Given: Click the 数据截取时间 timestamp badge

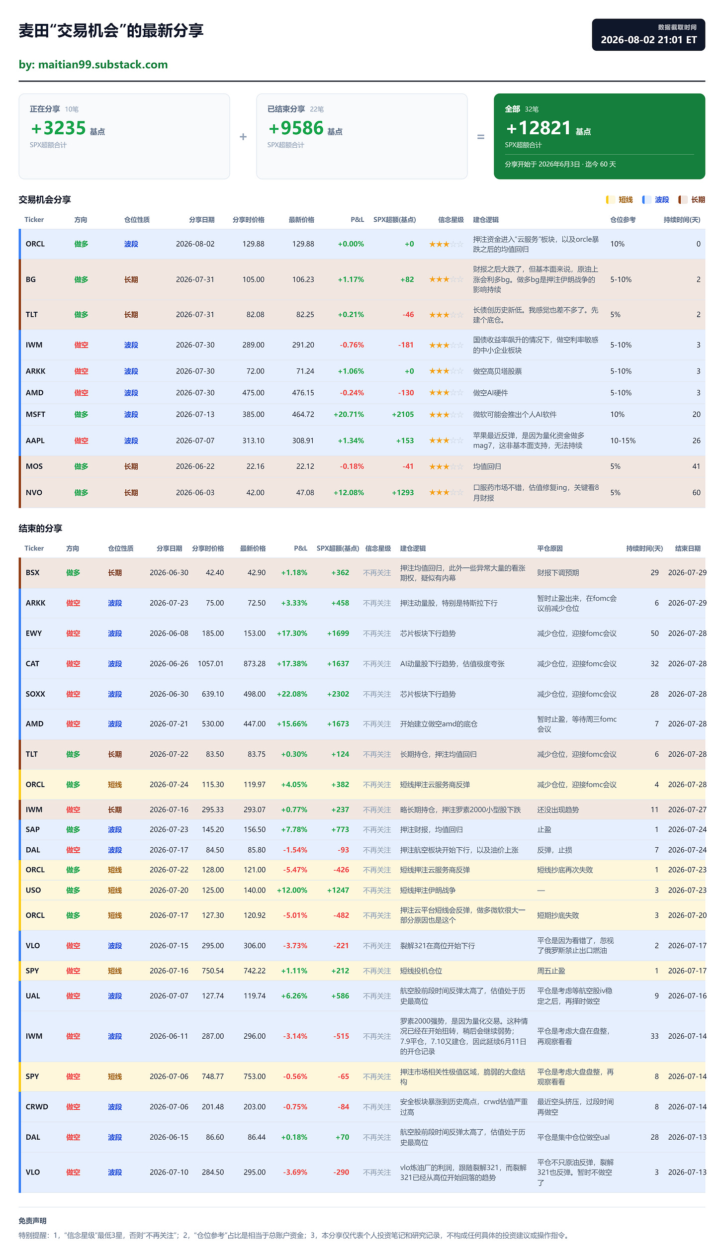Looking at the screenshot, I should click(x=648, y=35).
